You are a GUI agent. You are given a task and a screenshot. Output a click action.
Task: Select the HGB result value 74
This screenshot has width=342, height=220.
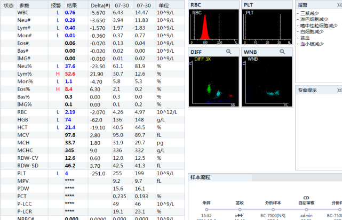click(x=68, y=120)
